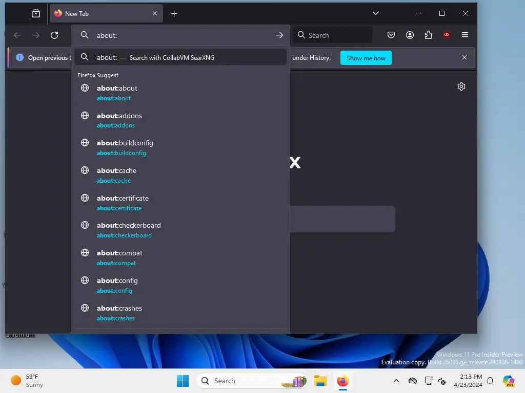
Task: Open the Firefox application menu
Action: click(465, 35)
